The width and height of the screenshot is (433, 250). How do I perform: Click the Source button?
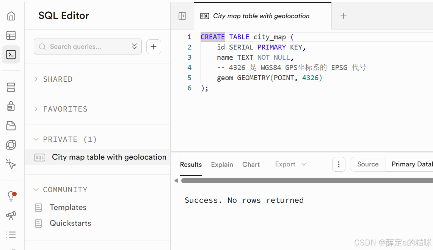tap(368, 165)
